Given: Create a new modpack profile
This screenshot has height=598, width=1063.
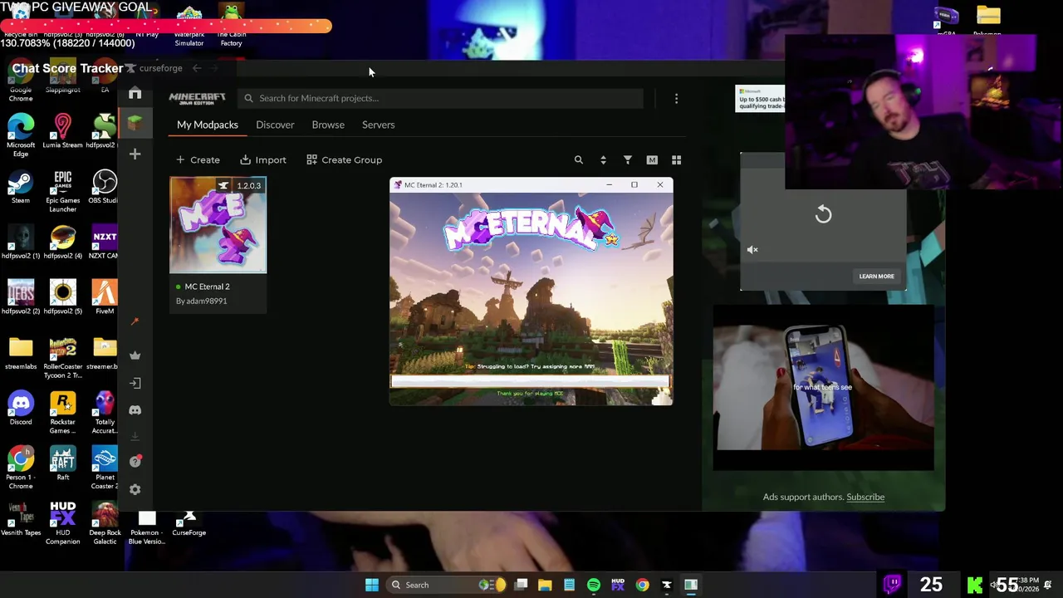Looking at the screenshot, I should (x=198, y=159).
